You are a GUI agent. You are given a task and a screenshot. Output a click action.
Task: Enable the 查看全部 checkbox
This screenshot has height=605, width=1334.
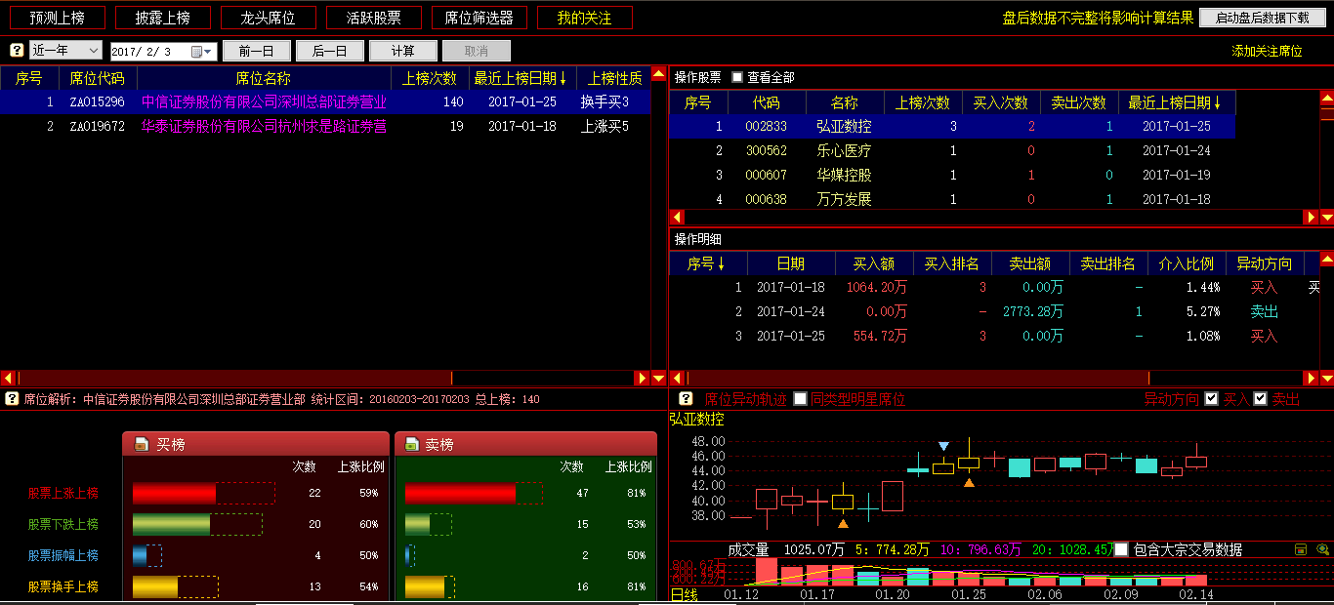tap(737, 77)
